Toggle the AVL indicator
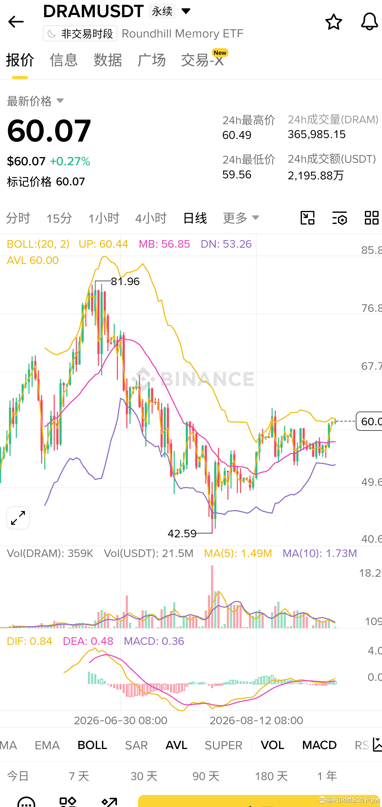Viewport: 382px width, 807px height. (176, 745)
